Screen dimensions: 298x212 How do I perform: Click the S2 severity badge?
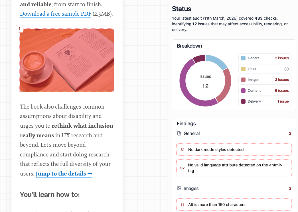click(182, 168)
